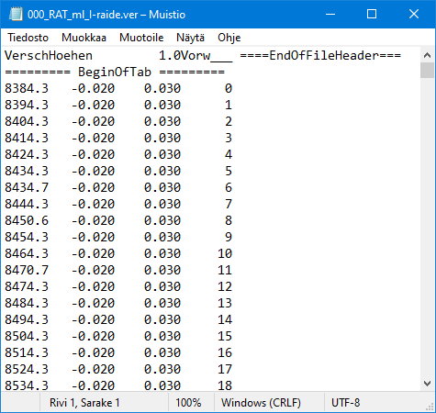
Task: Click value 8384.3 in first data row
Action: [27, 88]
